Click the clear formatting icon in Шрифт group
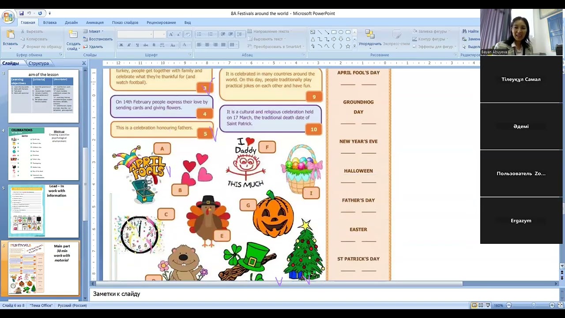Screen dimensions: 565x318 click(187, 34)
